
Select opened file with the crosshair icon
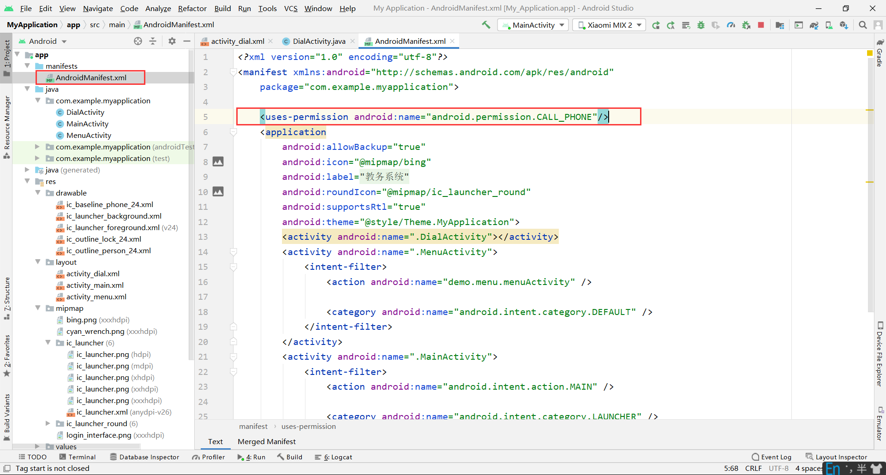point(138,41)
